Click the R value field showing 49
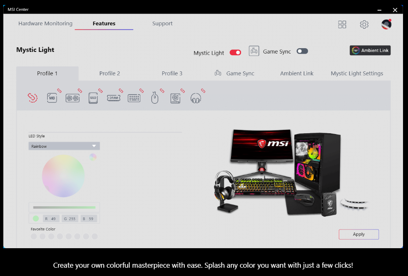The image size is (408, 276). pyautogui.click(x=51, y=219)
